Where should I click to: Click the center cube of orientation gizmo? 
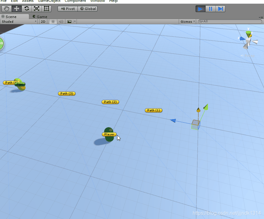[x=248, y=40]
